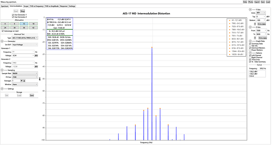The width and height of the screenshot is (273, 150).
Task: Click the small square button beside X Axis Fit to data
Action: click(x=255, y=38)
